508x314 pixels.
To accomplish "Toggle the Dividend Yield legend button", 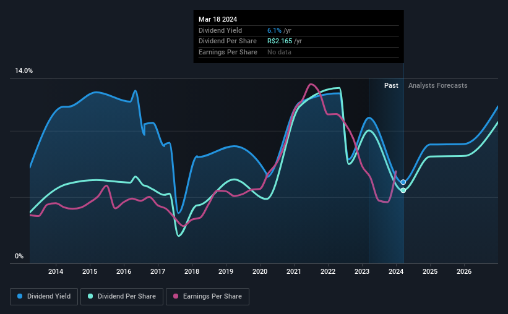I will tap(44, 297).
